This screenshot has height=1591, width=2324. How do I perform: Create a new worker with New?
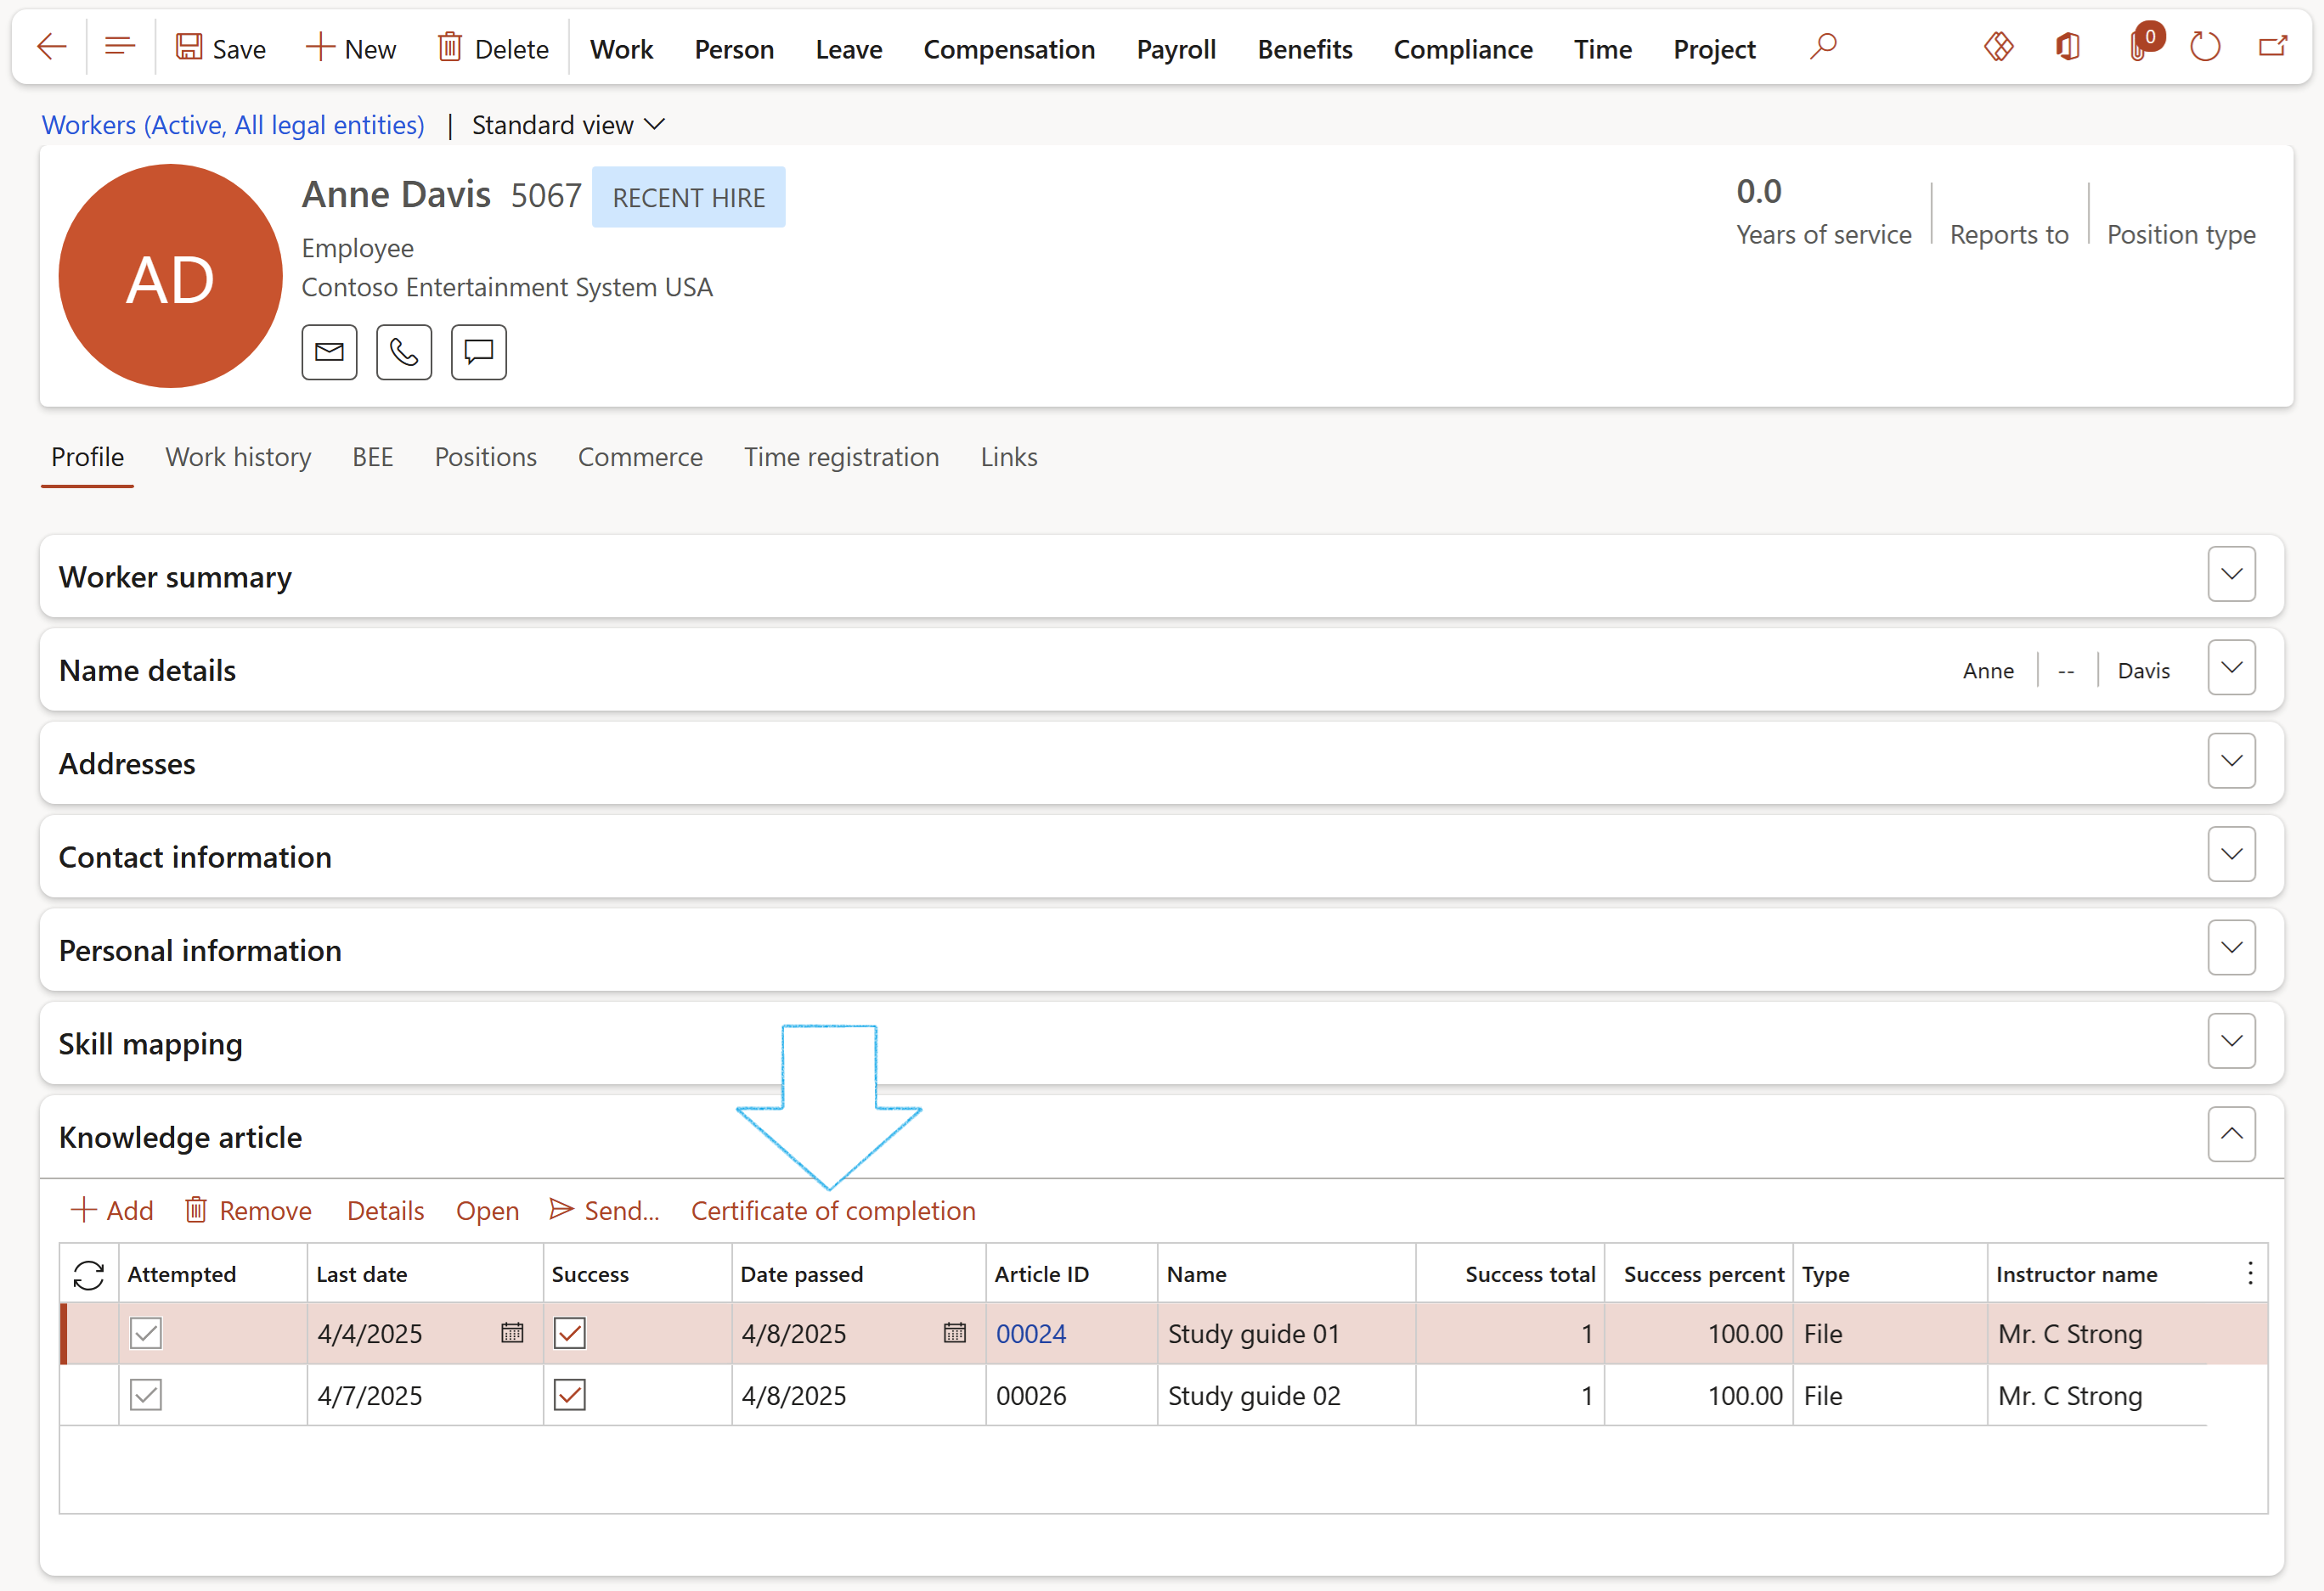tap(351, 48)
